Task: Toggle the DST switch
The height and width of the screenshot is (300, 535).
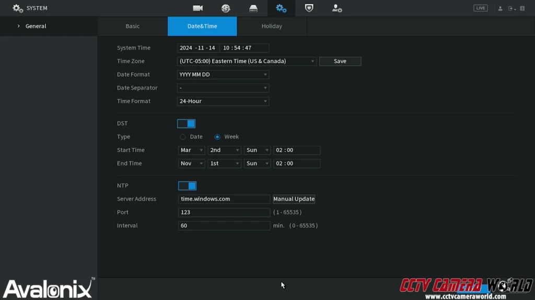Action: [x=187, y=123]
